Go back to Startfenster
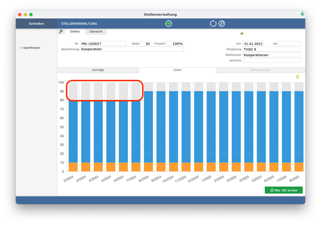 click(x=30, y=48)
